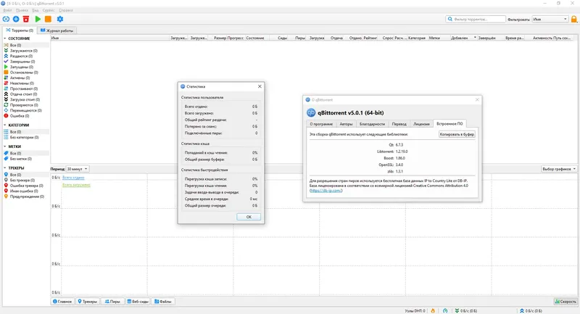Open the Справка menu
Viewport: 580px width, 314px height.
coord(66,10)
